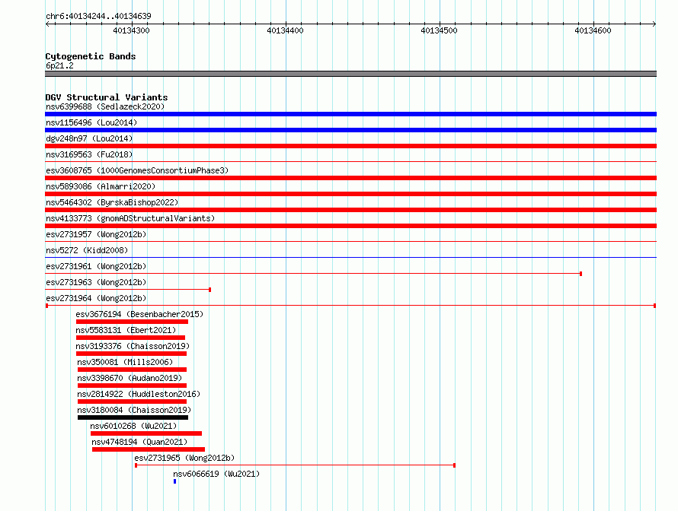Click the DGV Structural Variants track title

(107, 97)
